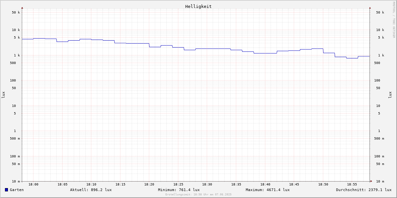
Task: Click the 18:55 time axis label
Action: coord(352,184)
